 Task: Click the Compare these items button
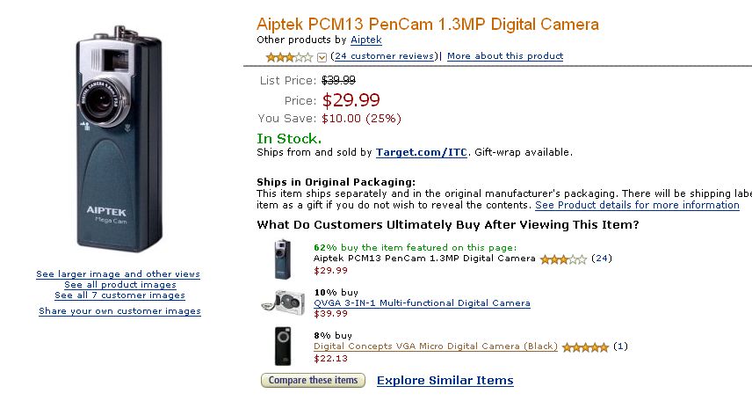pos(313,381)
